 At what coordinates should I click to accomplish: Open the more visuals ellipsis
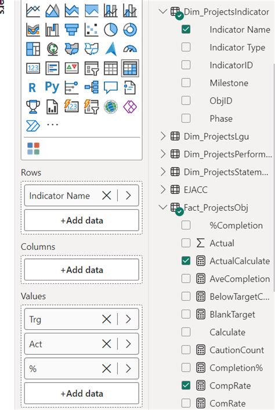tap(52, 125)
